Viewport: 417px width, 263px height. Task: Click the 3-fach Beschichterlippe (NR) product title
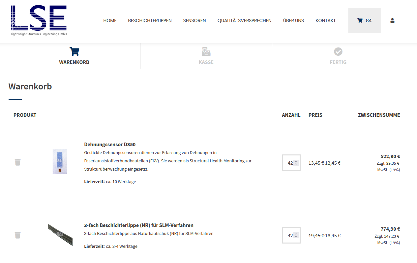[139, 225]
